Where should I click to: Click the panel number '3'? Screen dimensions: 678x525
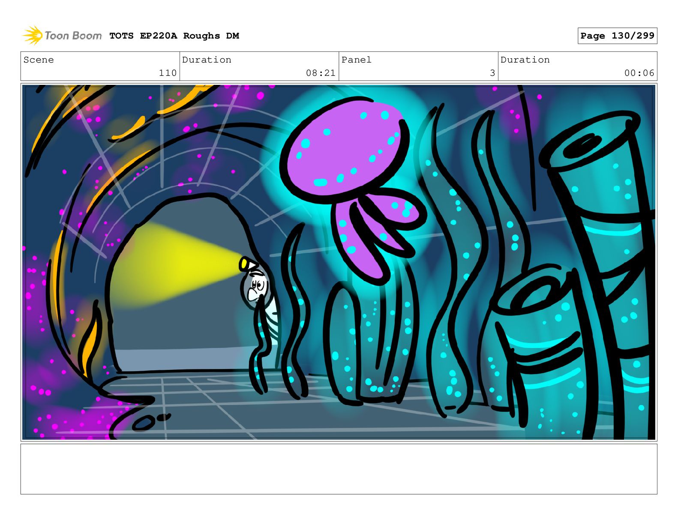[x=492, y=73]
